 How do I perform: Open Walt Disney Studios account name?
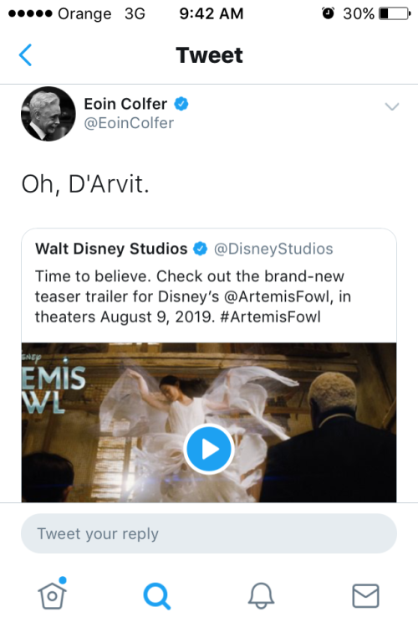coord(111,249)
